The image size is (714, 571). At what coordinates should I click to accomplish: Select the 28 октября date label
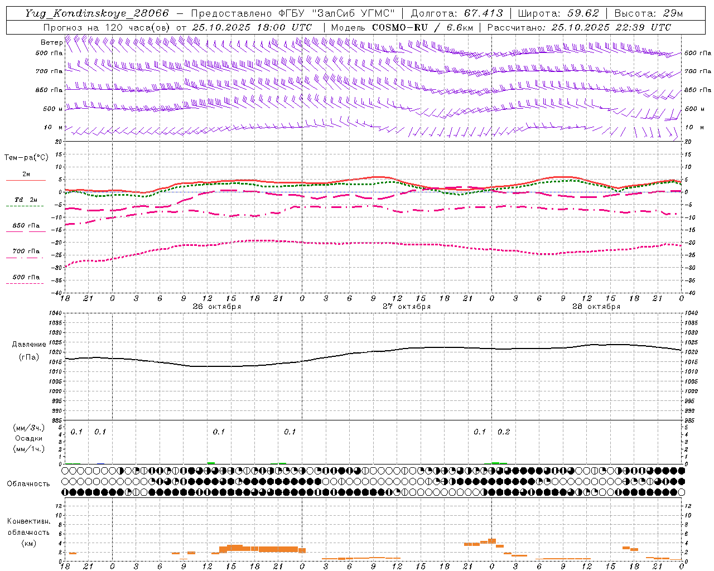point(596,307)
